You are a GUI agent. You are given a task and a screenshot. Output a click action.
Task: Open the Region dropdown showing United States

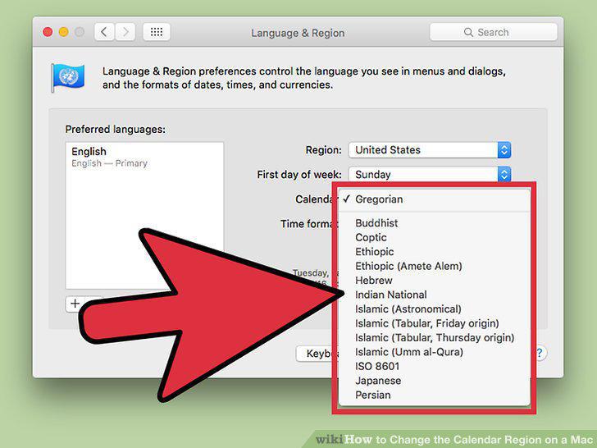coord(430,150)
